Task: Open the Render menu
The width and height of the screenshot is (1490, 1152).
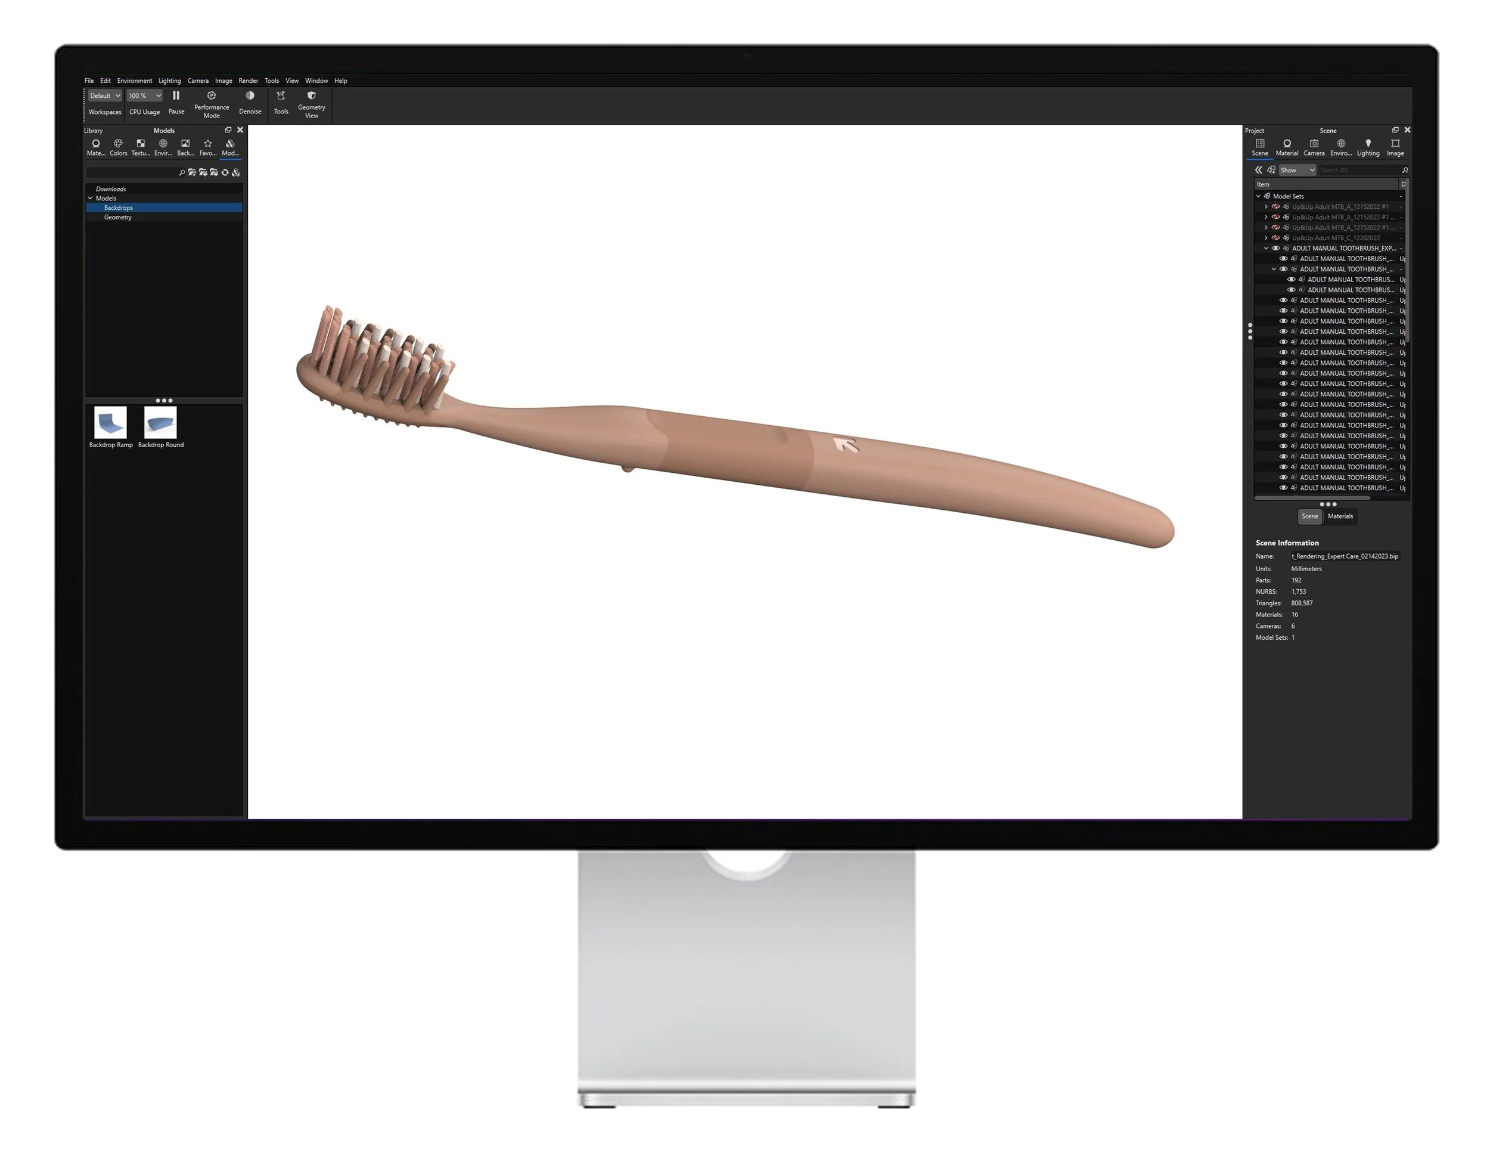Action: (249, 80)
